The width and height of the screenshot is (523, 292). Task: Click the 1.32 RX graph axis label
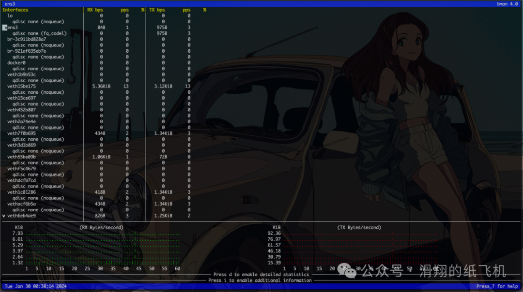point(18,263)
